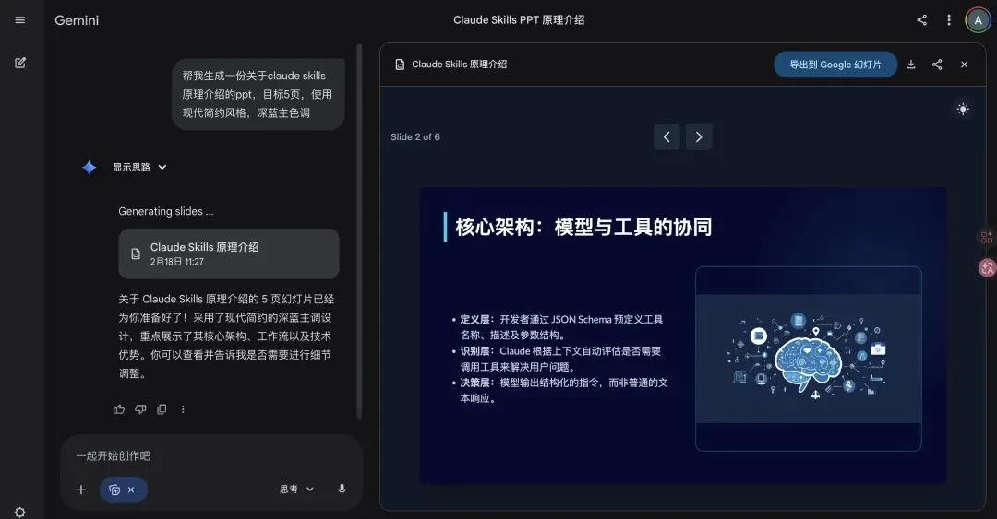Click the brain illustration on the slide
The height and width of the screenshot is (519, 997).
pyautogui.click(x=808, y=358)
